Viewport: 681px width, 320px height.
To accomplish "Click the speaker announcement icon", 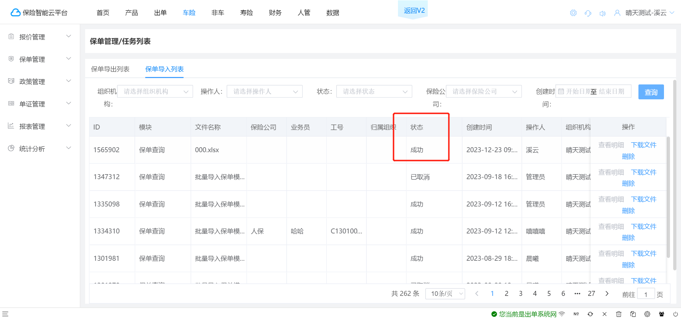I will point(603,13).
